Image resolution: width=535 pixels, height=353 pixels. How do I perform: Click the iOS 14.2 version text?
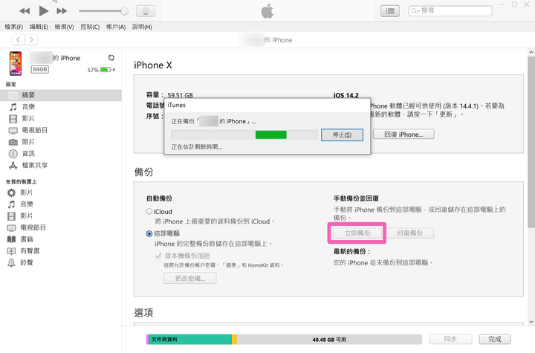(x=346, y=95)
